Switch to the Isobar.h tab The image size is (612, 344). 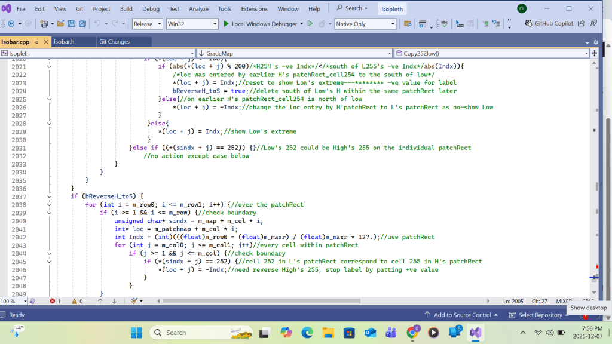(x=65, y=42)
